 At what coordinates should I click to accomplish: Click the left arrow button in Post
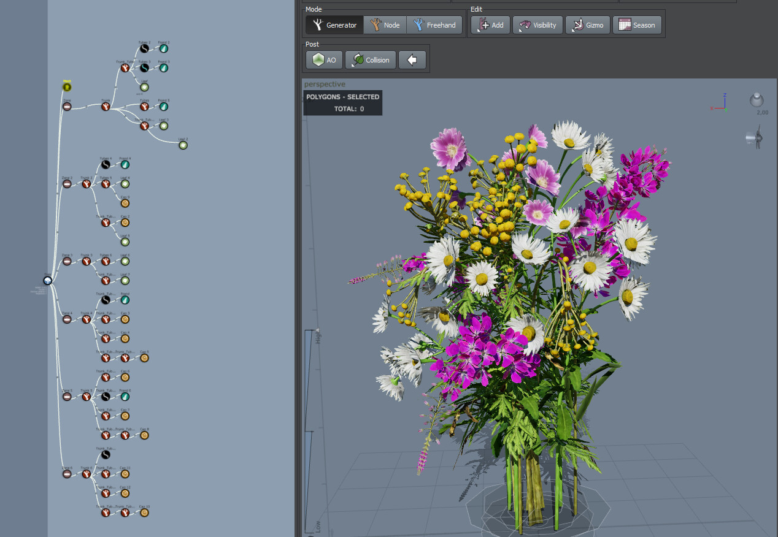pos(412,60)
